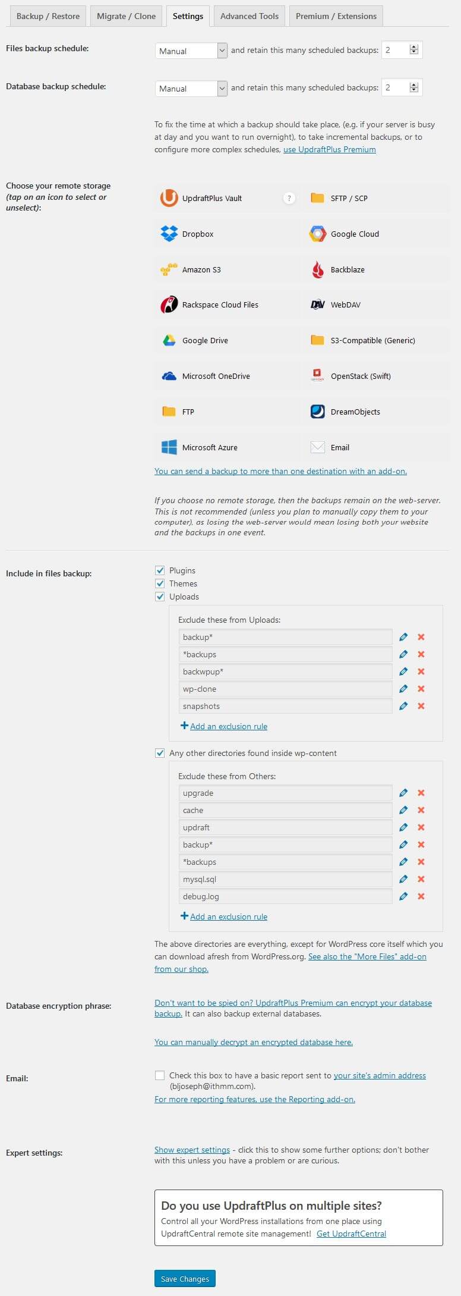Screen dimensions: 461x1296
Task: Go to Advanced Tools tab
Action: [x=250, y=16]
